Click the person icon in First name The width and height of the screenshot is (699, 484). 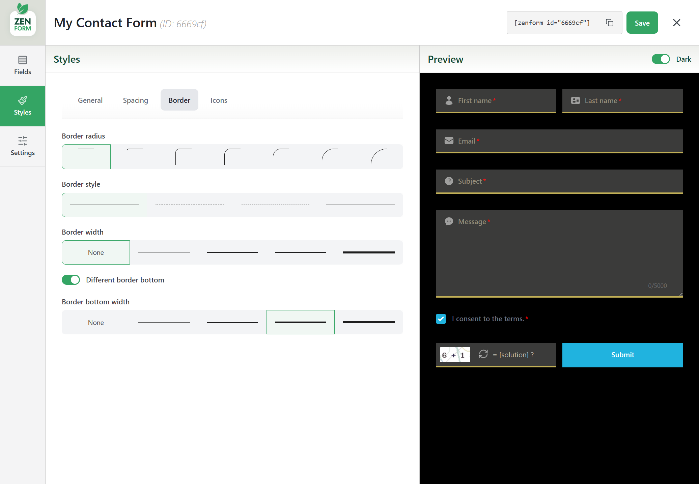point(449,100)
